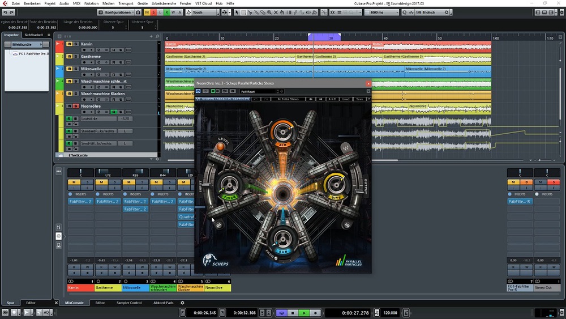Mute the Kamin track
The image size is (566, 319).
click(69, 44)
